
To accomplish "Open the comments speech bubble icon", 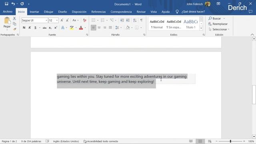I will [250, 12].
